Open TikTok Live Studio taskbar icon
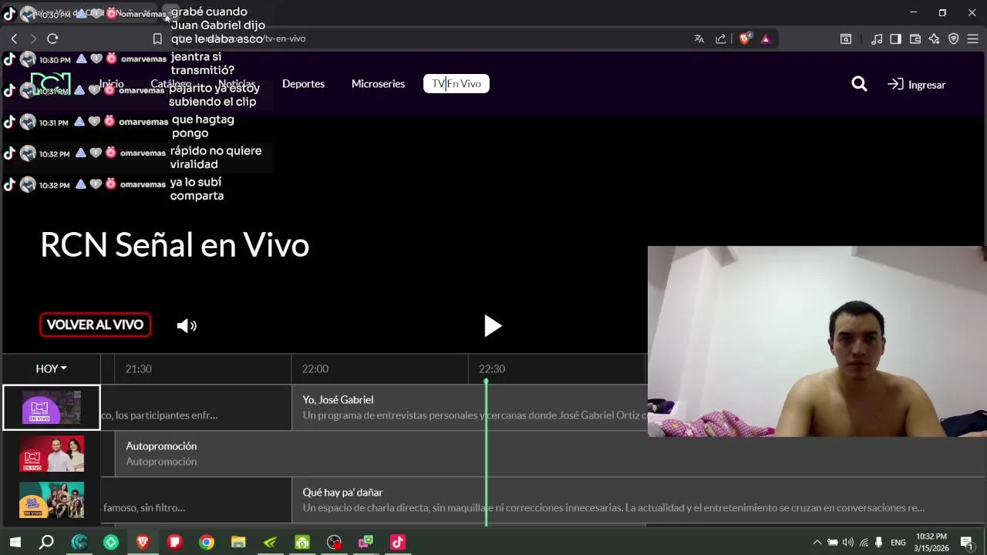The height and width of the screenshot is (555, 987). point(398,542)
